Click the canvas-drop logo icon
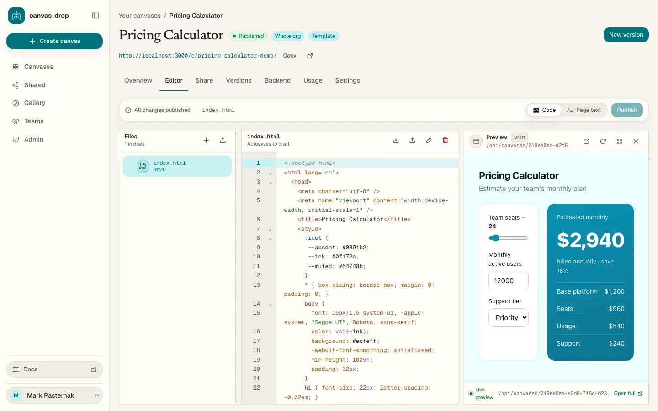 point(16,16)
